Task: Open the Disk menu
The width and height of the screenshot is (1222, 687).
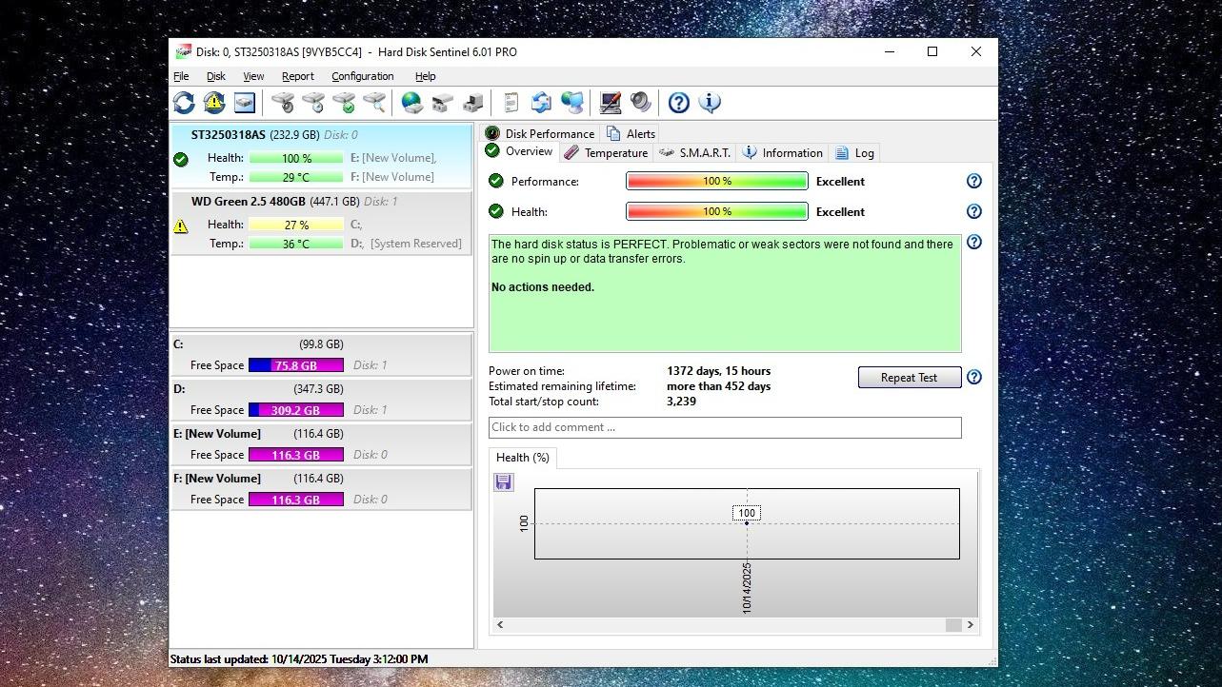Action: coord(216,76)
